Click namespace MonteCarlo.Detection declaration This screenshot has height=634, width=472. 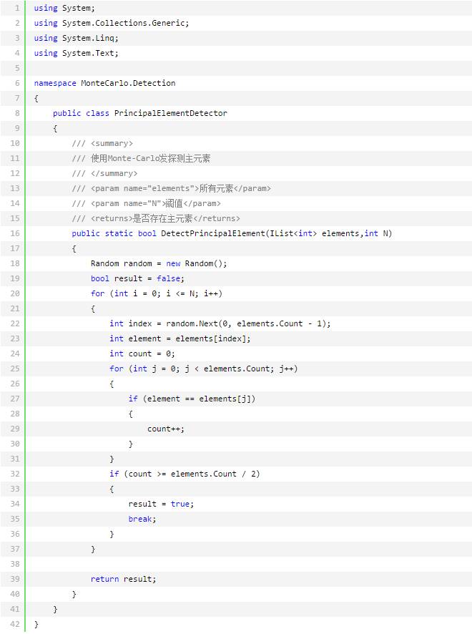[x=104, y=83]
